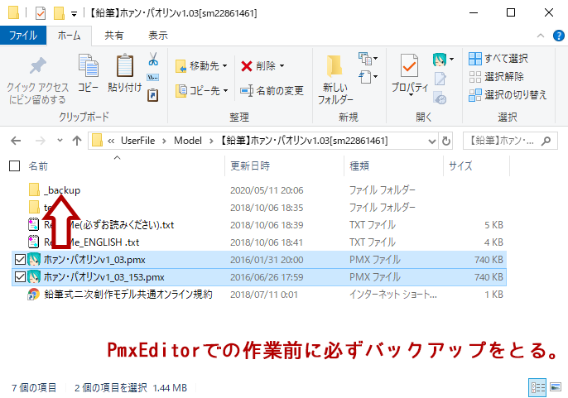568x398 pixels.
Task: Select the ENGLISH ReadMe txt file
Action: pyautogui.click(x=91, y=242)
